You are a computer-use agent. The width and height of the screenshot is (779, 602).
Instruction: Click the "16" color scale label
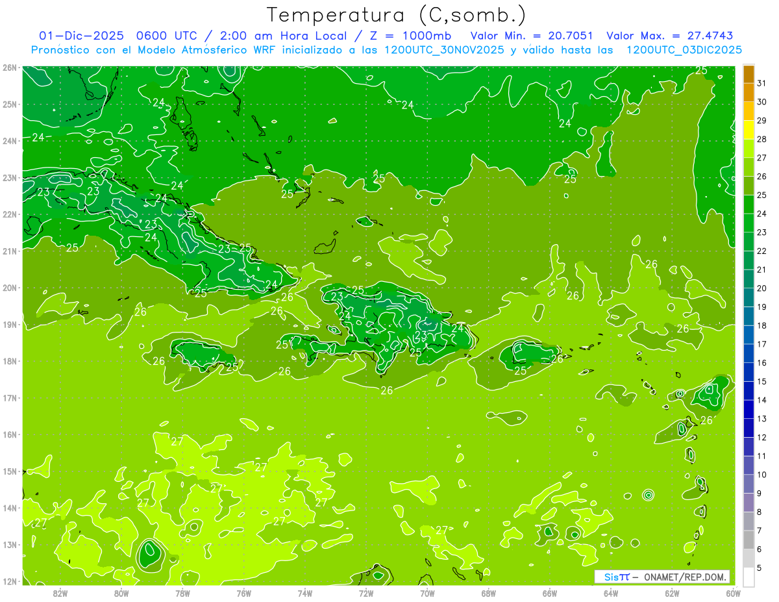click(x=762, y=363)
